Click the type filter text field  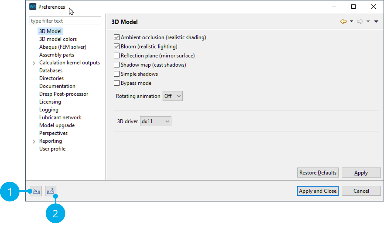(x=65, y=21)
